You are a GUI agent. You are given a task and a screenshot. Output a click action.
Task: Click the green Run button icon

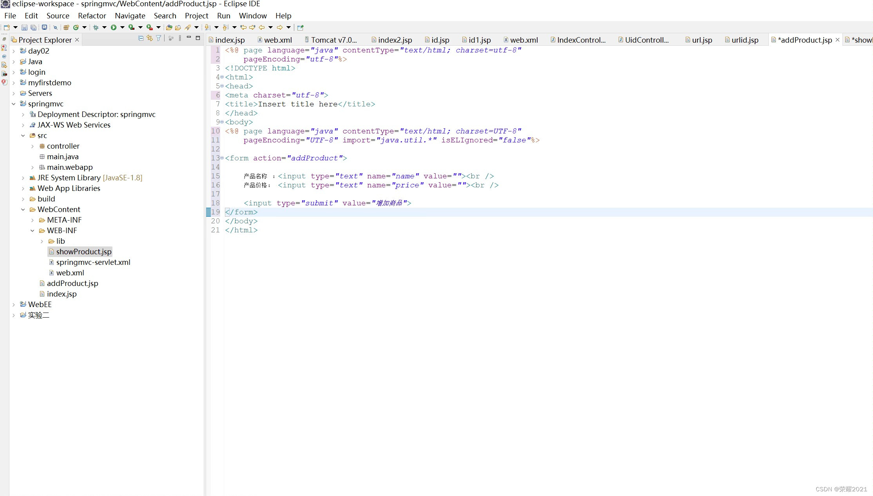(x=114, y=27)
